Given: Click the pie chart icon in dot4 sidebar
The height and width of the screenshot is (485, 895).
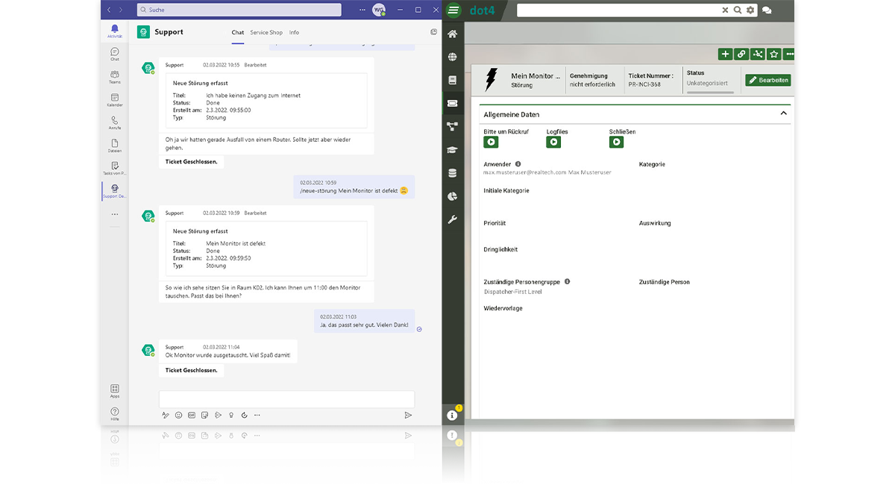Looking at the screenshot, I should 453,196.
